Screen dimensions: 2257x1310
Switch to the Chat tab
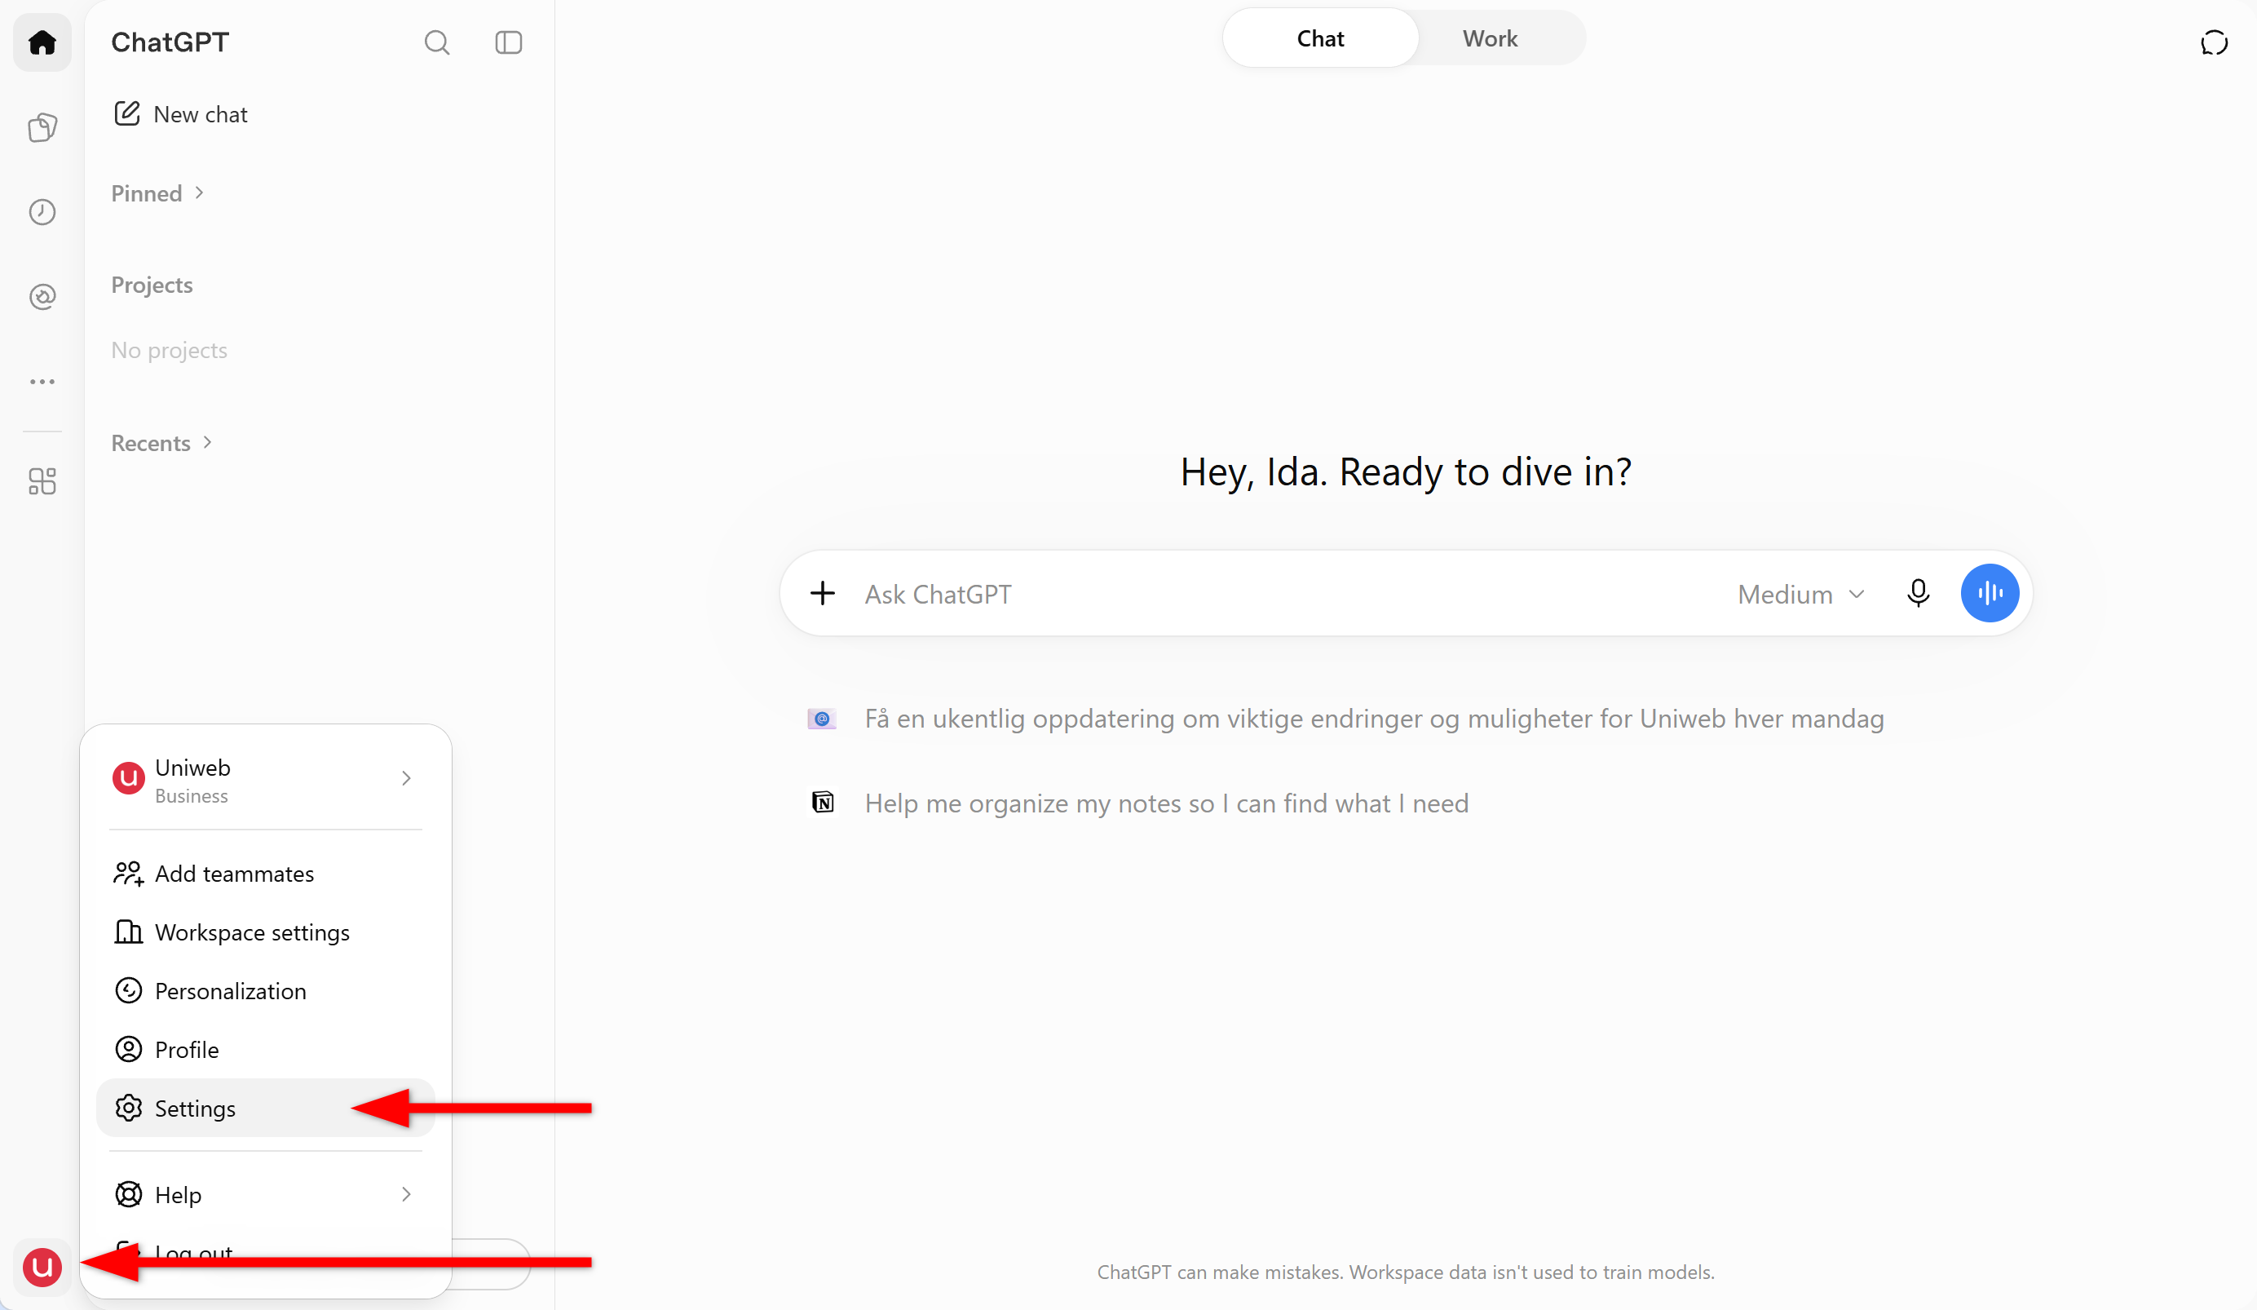click(x=1320, y=38)
